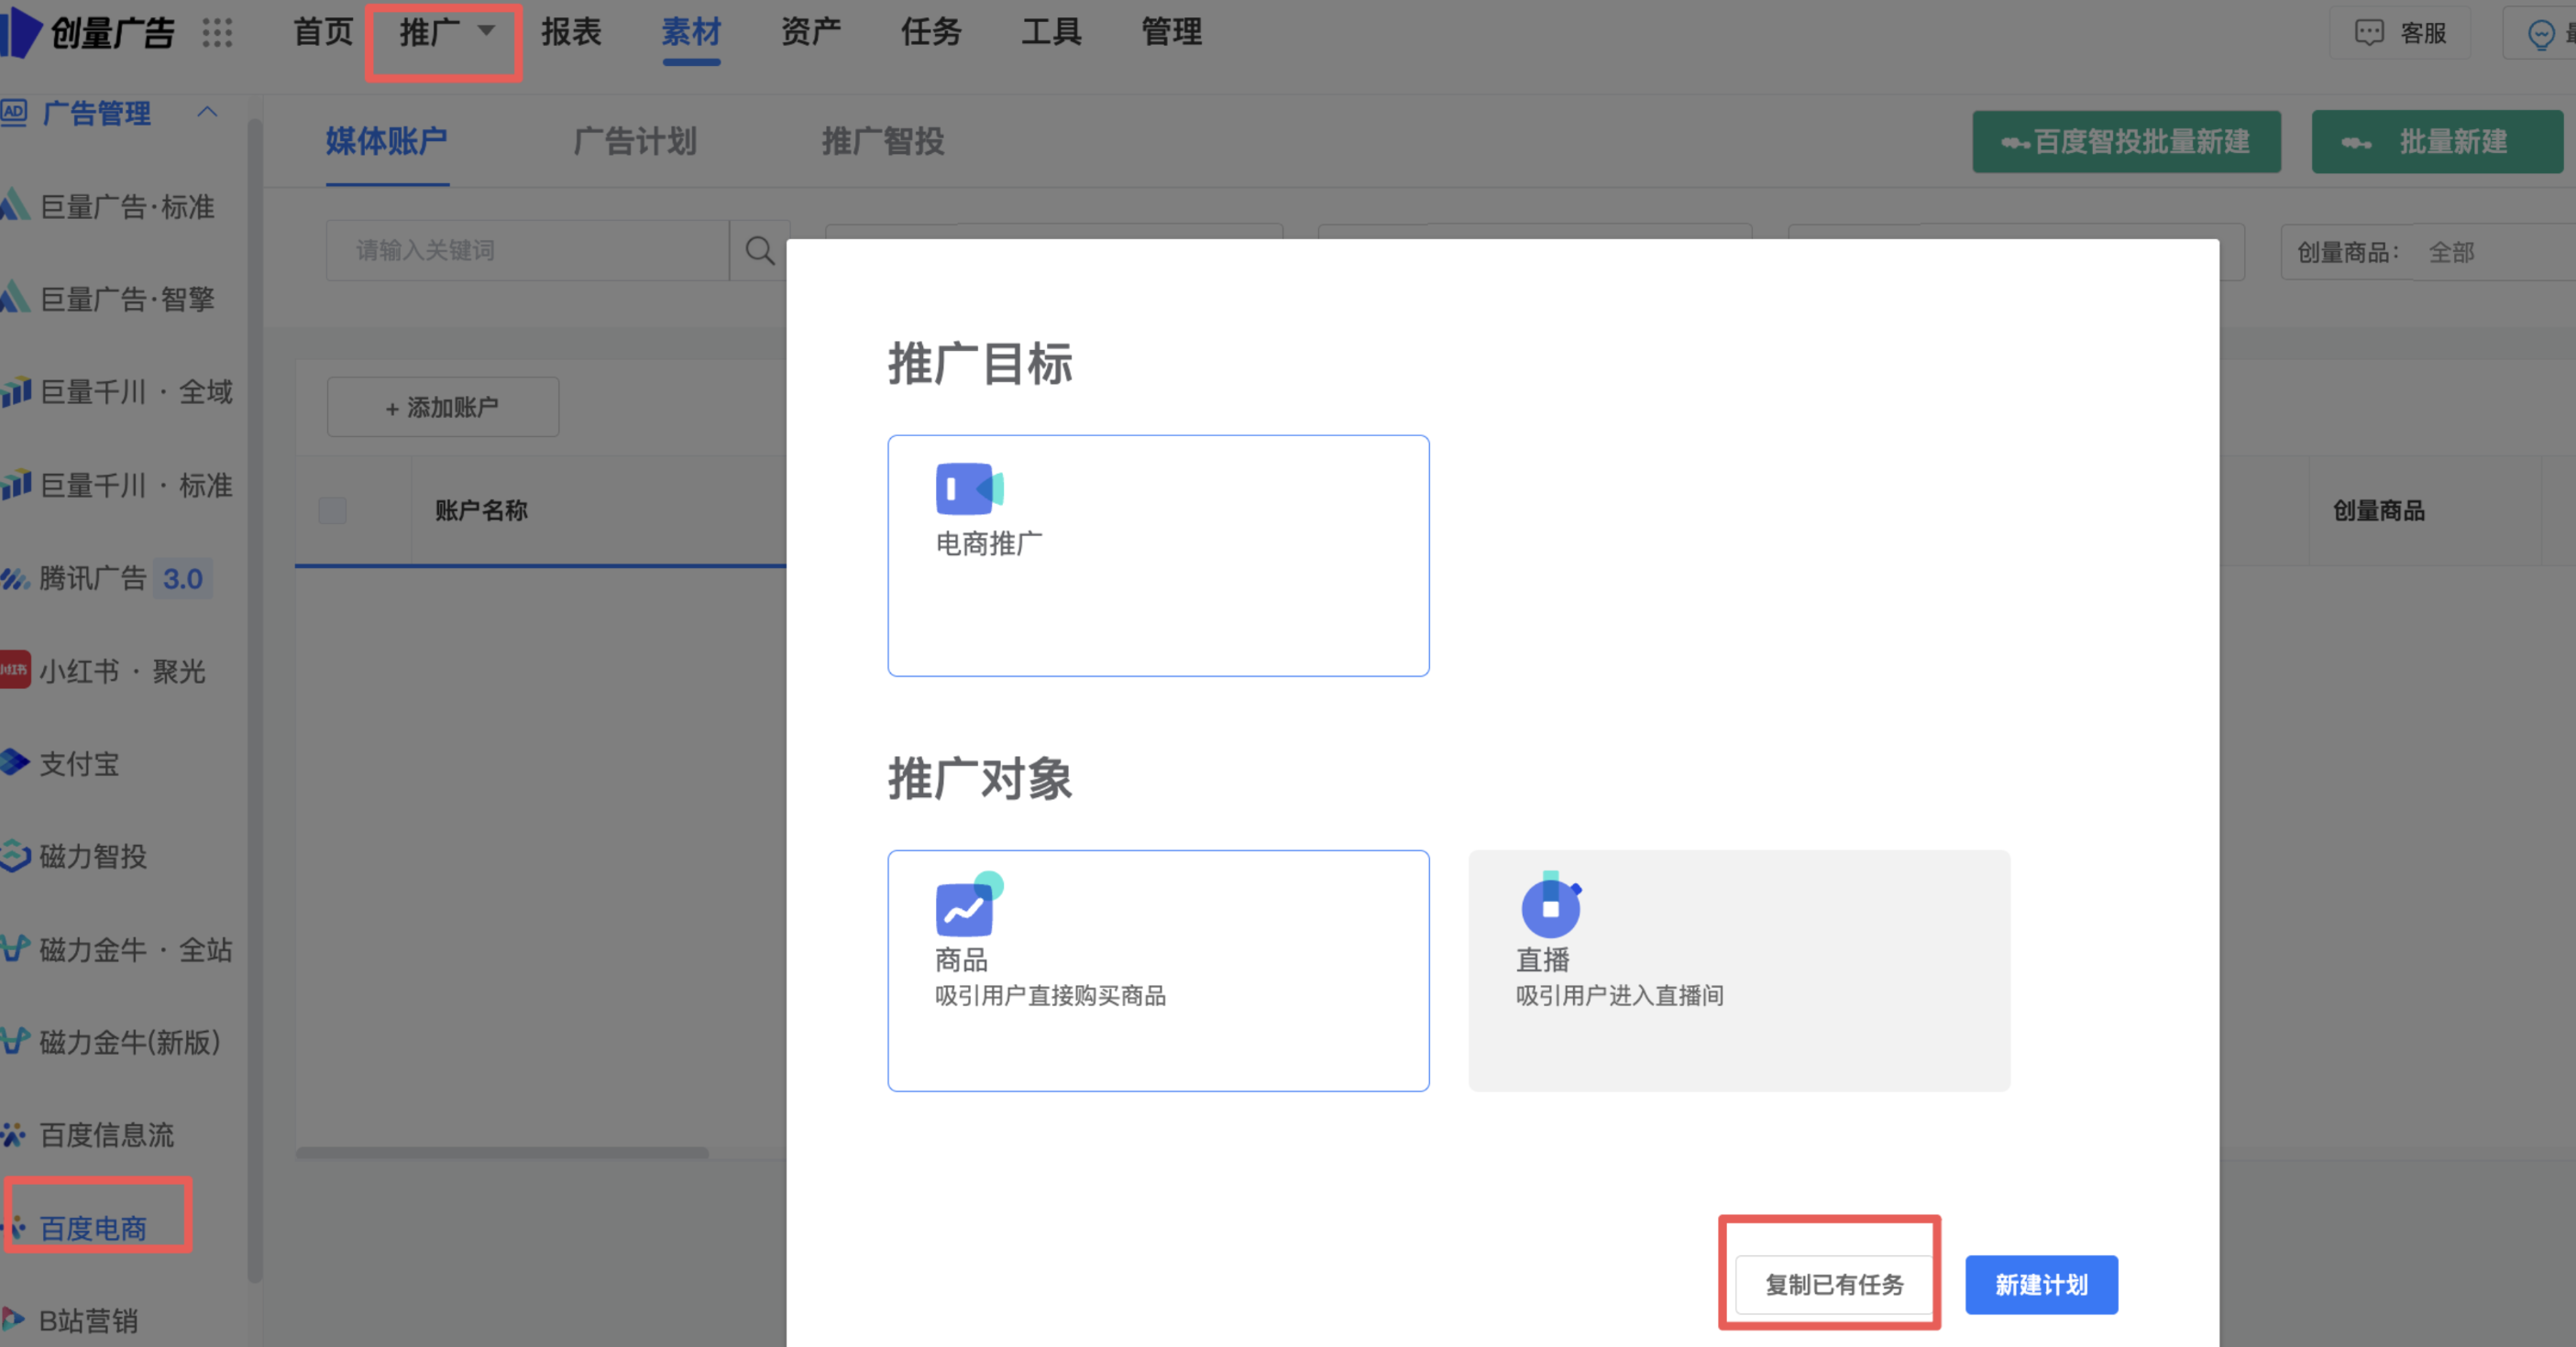The width and height of the screenshot is (2576, 1347).
Task: Click the 支付宝 sidebar icon
Action: 14,762
